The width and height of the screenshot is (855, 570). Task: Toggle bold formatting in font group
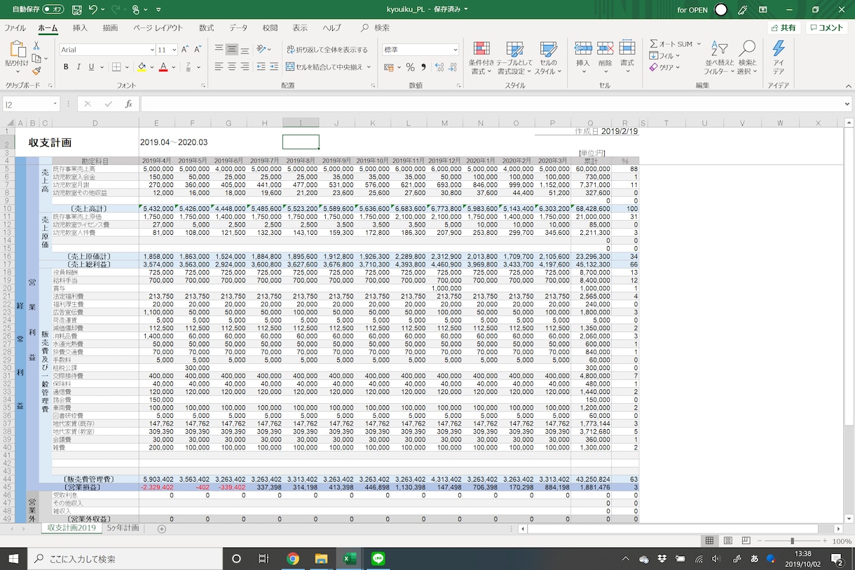tap(67, 67)
